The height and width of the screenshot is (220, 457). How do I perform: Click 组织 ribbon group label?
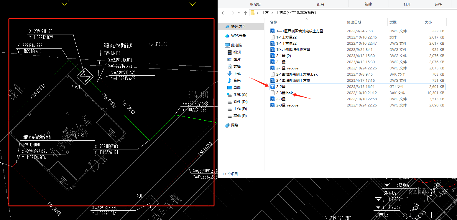tap(320, 4)
